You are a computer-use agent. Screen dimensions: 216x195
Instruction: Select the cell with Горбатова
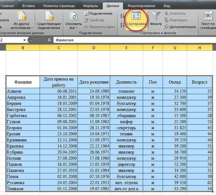[23, 115]
